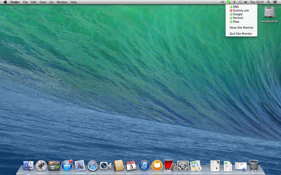Open the Trash in the Dock
This screenshot has width=281, height=175.
pyautogui.click(x=253, y=166)
